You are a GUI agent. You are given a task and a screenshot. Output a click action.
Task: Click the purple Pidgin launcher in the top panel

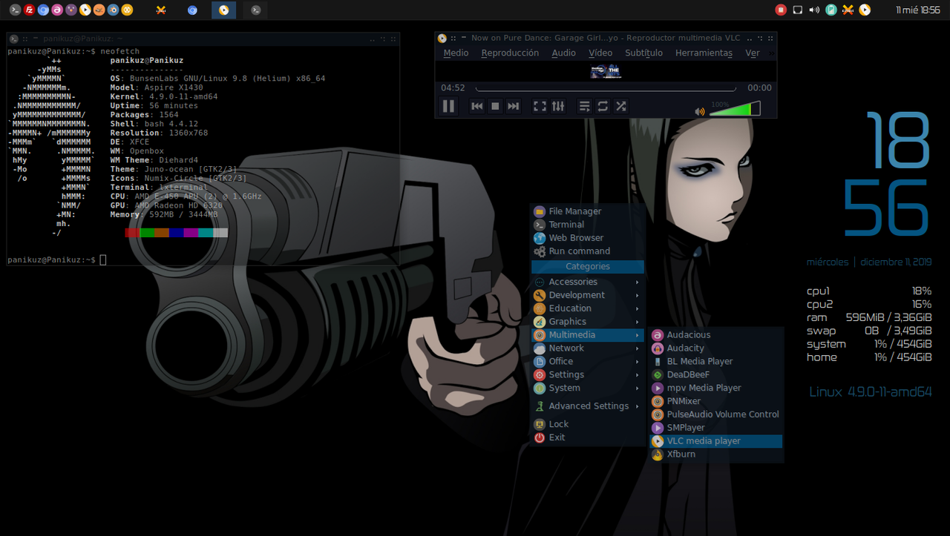click(71, 10)
